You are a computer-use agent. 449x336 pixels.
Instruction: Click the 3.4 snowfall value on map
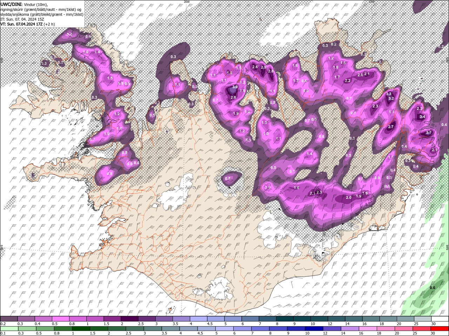click(422, 117)
